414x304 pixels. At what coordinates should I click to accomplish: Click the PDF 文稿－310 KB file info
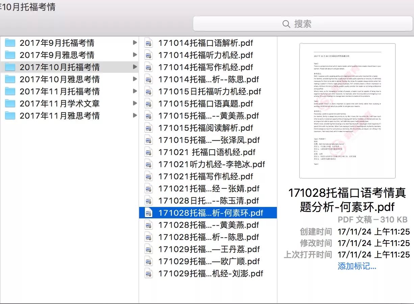[372, 220]
